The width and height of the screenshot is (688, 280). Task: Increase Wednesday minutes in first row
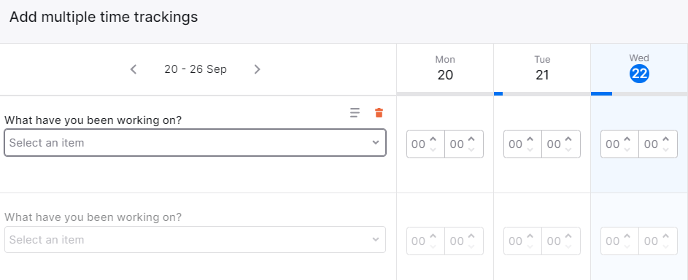coord(665,139)
